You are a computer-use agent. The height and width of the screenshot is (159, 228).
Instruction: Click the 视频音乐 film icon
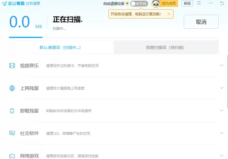(12, 65)
